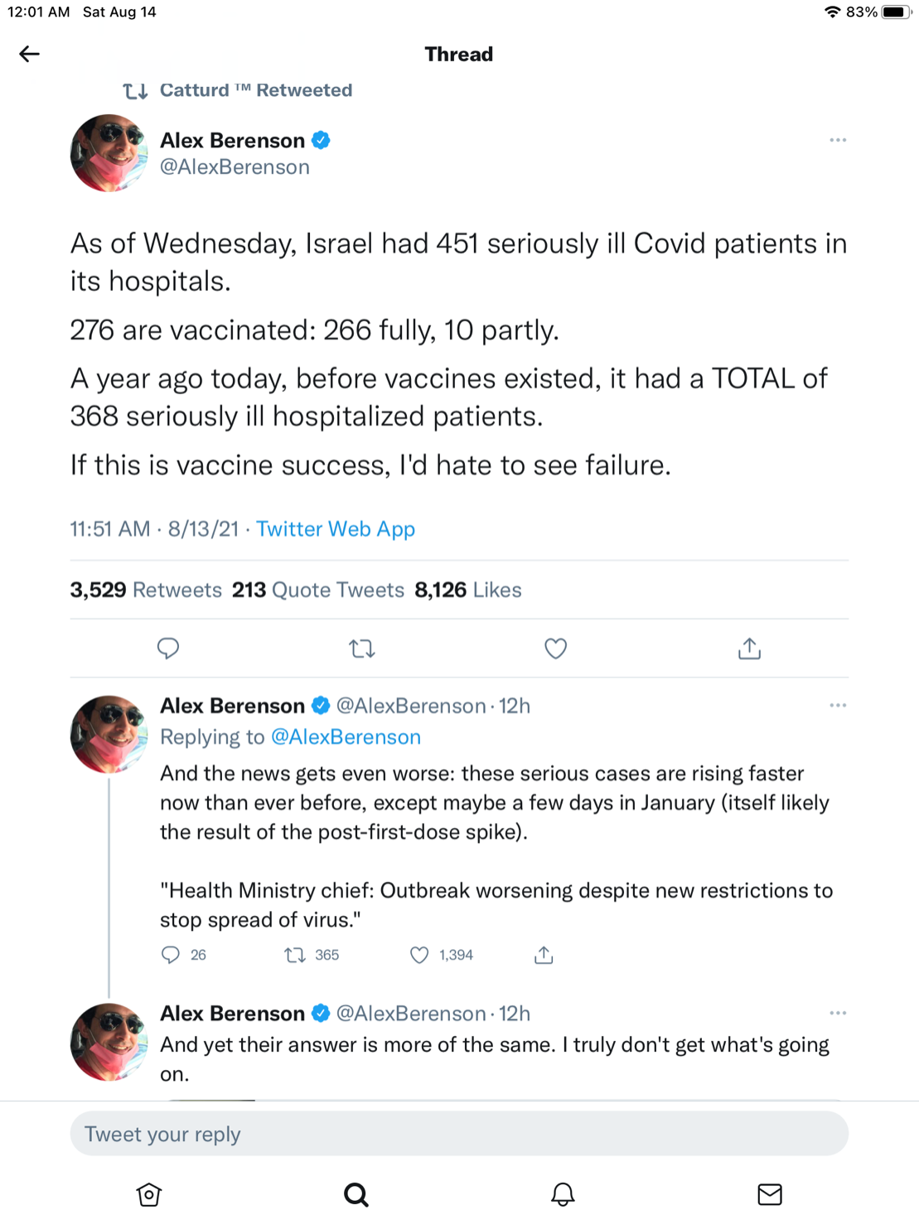The image size is (919, 1224).
Task: Tap the back arrow in Thread header
Action: pyautogui.click(x=29, y=55)
